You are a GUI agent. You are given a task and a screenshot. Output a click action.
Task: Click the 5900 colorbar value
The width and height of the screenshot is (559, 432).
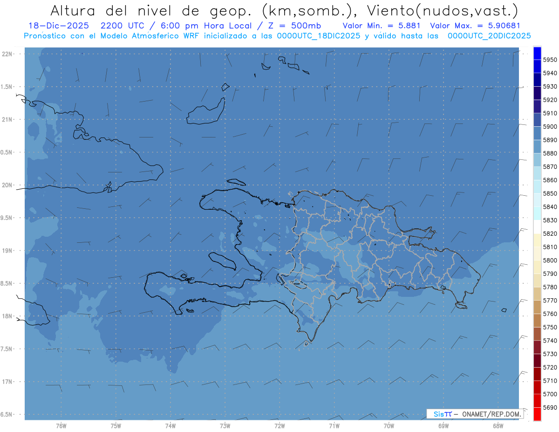pos(550,127)
